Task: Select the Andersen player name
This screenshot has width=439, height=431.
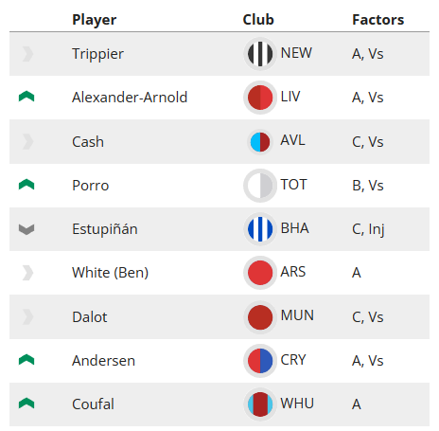Action: click(x=103, y=361)
